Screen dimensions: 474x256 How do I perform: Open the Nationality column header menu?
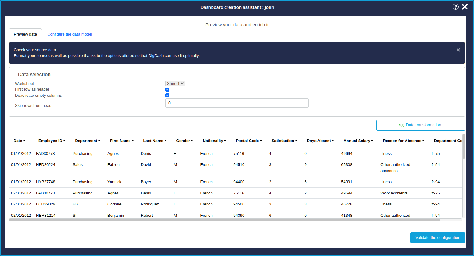point(214,141)
